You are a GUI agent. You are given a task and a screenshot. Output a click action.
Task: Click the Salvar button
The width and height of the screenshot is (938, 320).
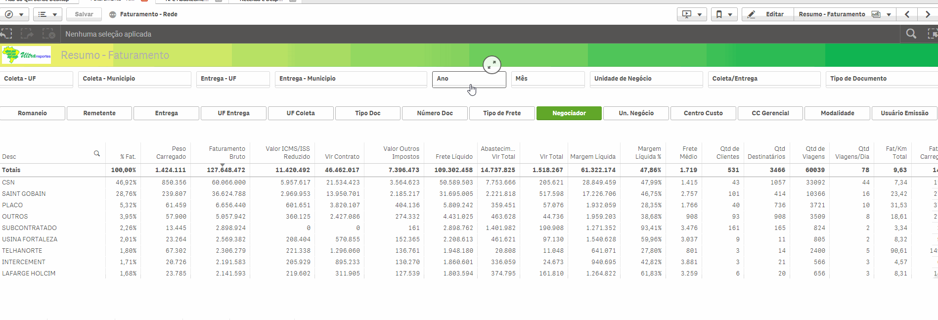point(84,14)
